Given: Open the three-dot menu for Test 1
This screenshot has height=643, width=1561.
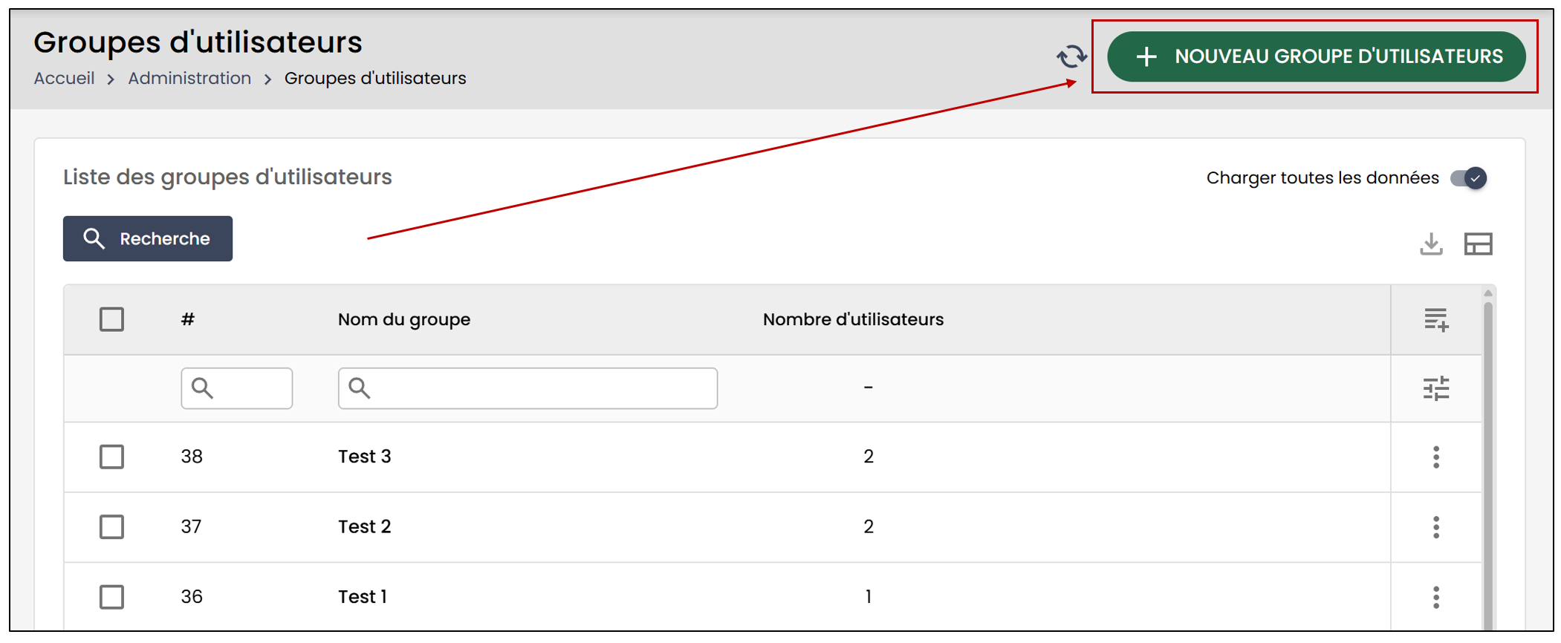Looking at the screenshot, I should click(1436, 597).
